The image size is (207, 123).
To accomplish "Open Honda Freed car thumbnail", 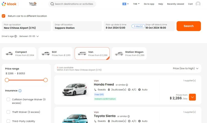I will 75,90.
